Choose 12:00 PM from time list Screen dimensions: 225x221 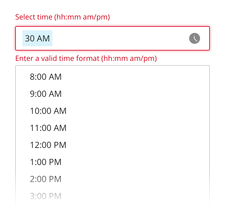coord(48,145)
